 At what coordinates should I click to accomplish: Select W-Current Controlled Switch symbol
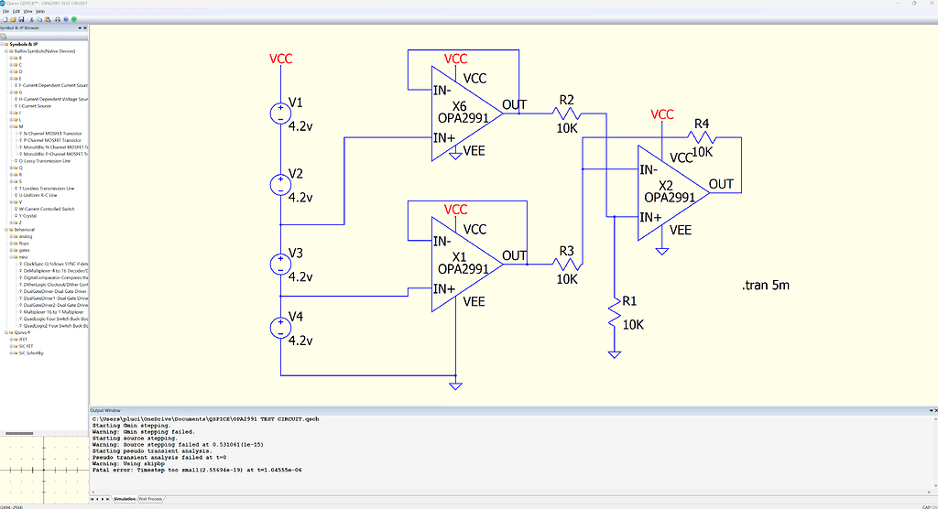point(47,210)
